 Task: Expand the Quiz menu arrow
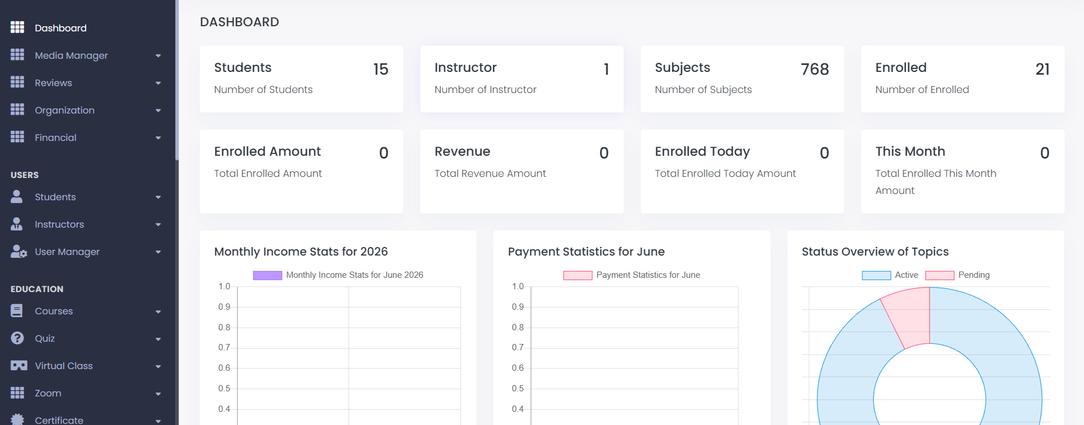(x=158, y=339)
